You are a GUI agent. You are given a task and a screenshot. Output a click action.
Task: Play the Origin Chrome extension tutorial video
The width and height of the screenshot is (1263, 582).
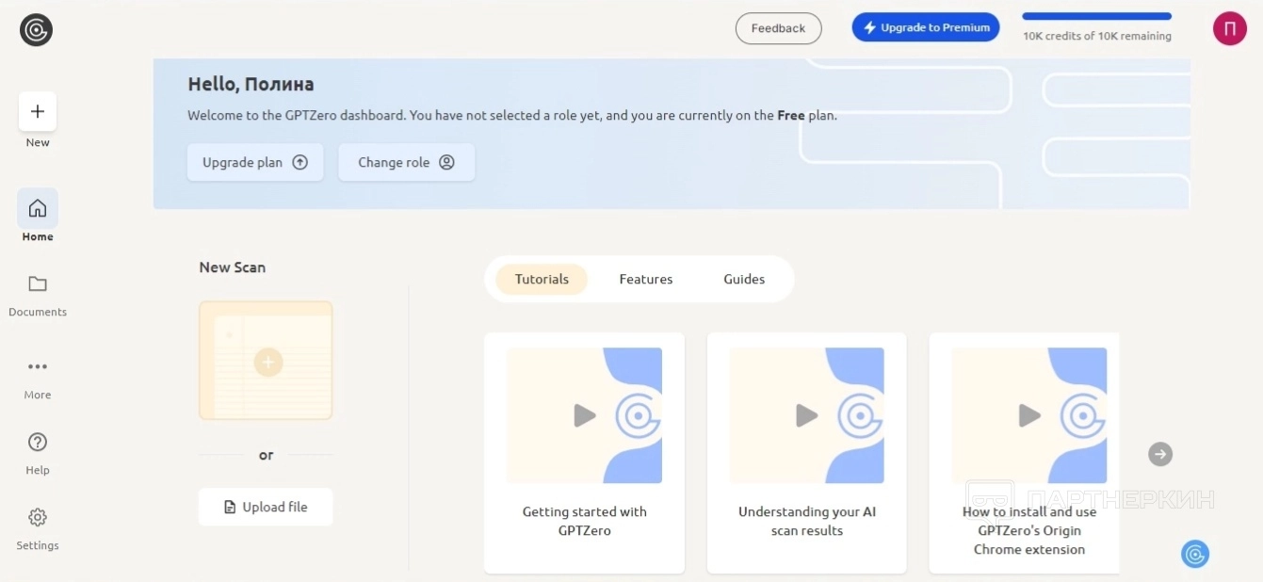point(1029,415)
